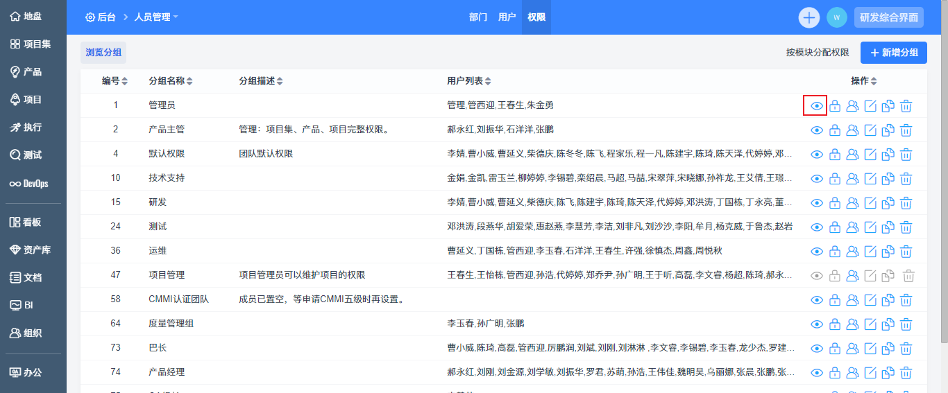Click the 新增分组 button
948x393 pixels.
tap(893, 53)
